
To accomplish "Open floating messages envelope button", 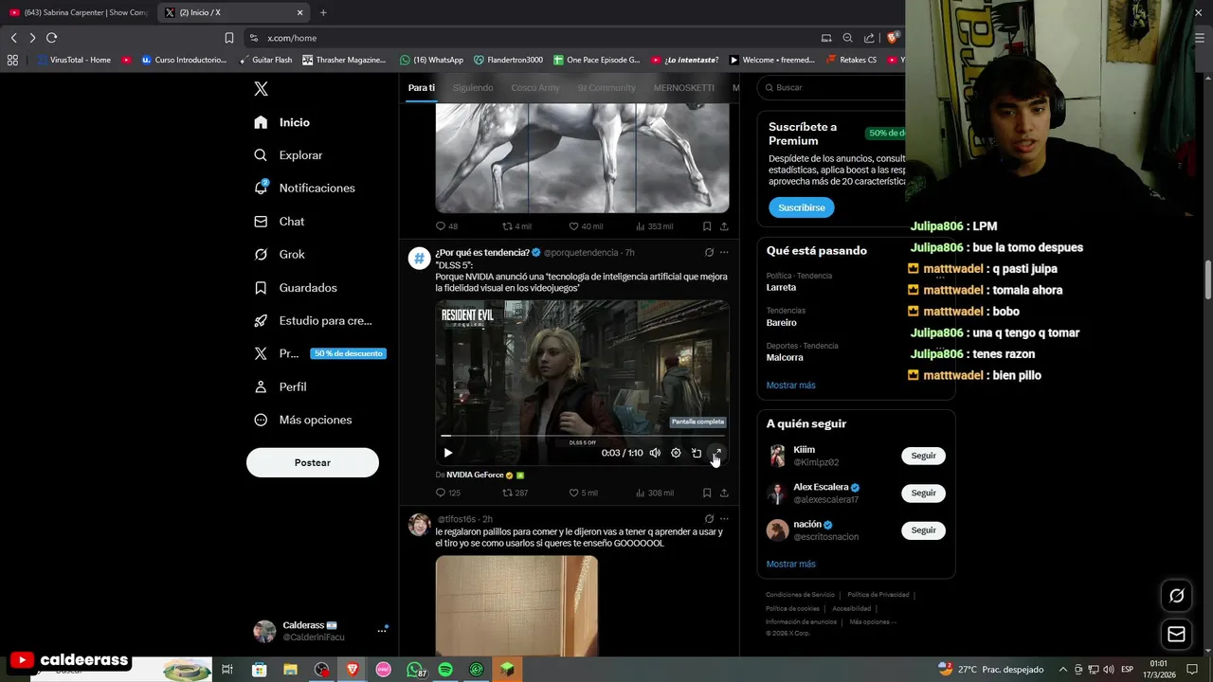I will click(1177, 635).
